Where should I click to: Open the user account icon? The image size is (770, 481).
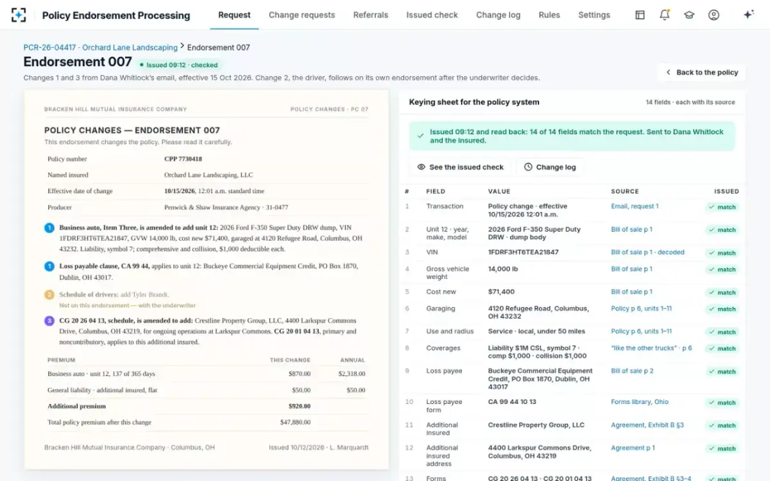tap(714, 15)
